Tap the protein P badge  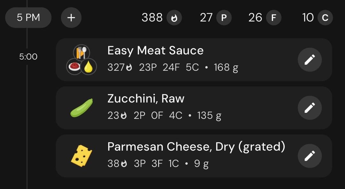coord(224,18)
